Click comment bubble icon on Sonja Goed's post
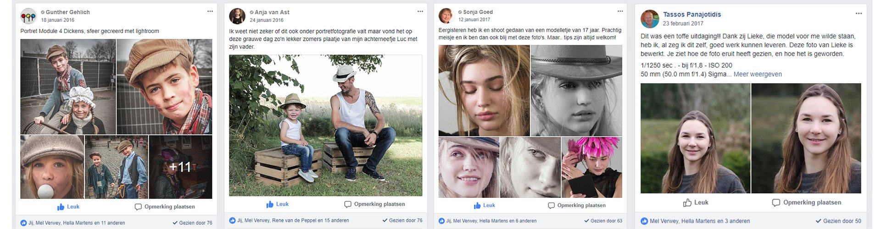881x229 pixels. pos(552,206)
